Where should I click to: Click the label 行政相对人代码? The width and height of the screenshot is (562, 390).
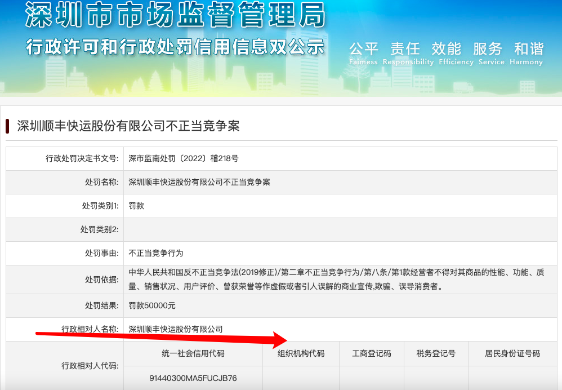tap(90, 366)
